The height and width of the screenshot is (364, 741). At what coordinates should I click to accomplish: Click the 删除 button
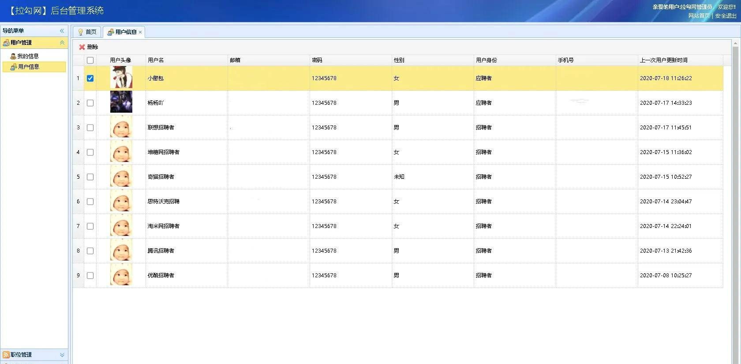point(89,47)
